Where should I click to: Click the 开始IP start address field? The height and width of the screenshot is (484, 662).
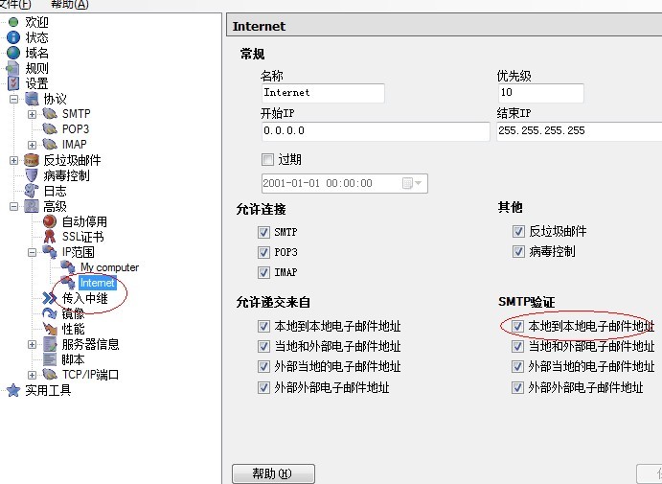point(376,131)
